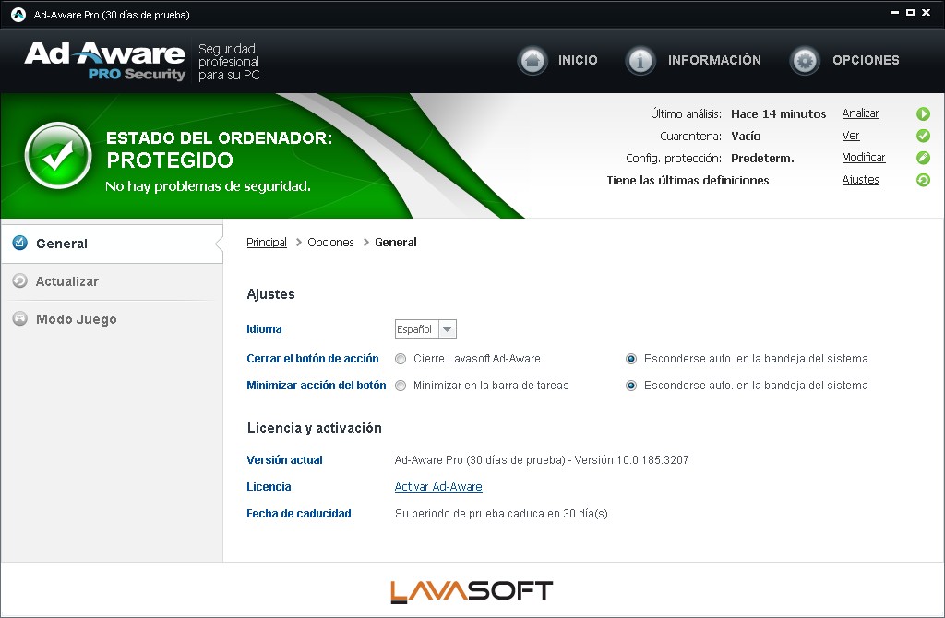This screenshot has height=618, width=945.
Task: Click the Cerrar el botón de acción label
Action: tap(312, 359)
